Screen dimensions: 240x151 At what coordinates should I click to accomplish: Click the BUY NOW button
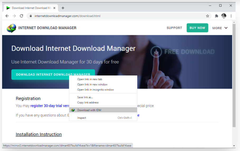click(x=197, y=28)
